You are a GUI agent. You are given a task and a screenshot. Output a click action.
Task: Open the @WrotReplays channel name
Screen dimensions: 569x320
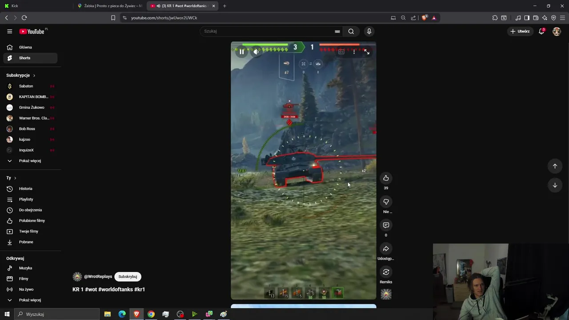pos(98,276)
